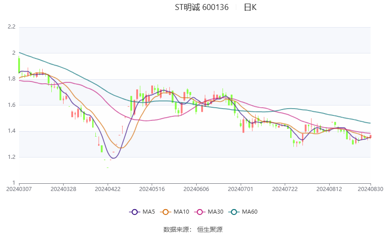The height and width of the screenshot is (234, 386).
Task: Select the 20240422 x-axis date label
Action: click(x=108, y=189)
